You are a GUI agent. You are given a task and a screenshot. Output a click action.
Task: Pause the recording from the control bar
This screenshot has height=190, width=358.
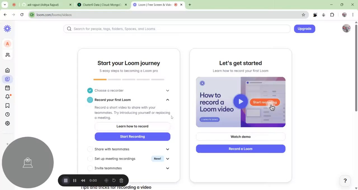coord(75,180)
